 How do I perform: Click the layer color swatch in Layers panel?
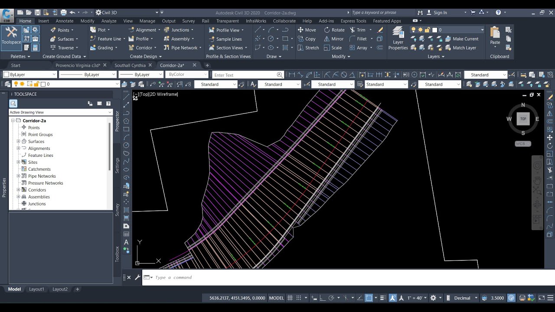coord(435,30)
